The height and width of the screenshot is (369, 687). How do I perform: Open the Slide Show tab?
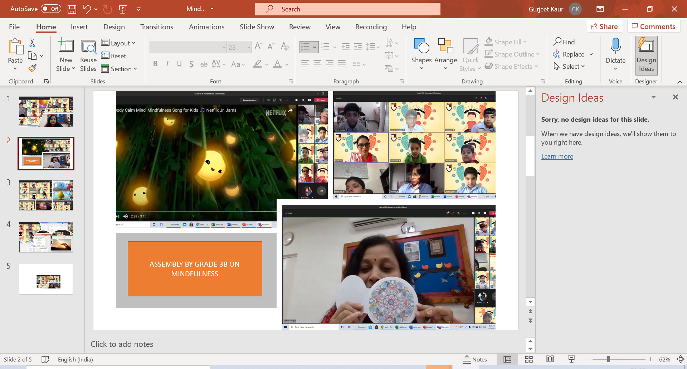point(257,27)
